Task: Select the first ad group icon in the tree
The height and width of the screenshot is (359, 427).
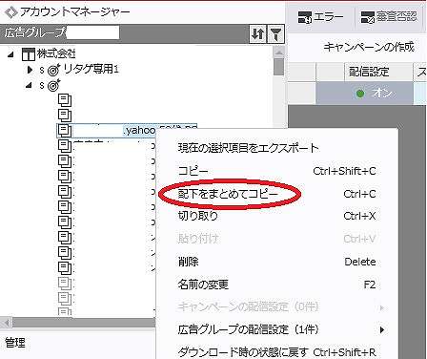Action: [x=65, y=101]
